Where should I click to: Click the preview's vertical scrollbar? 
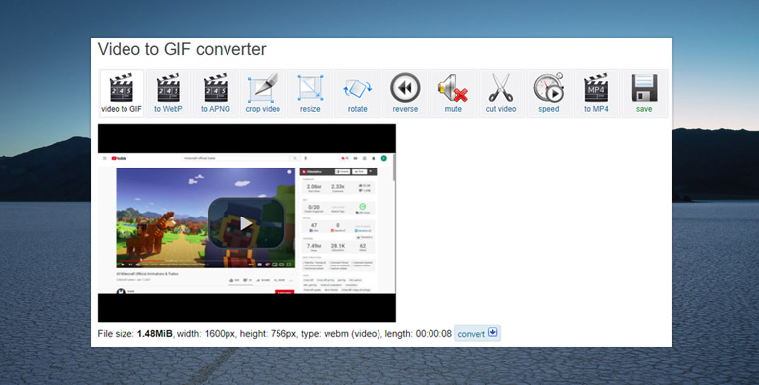394,222
